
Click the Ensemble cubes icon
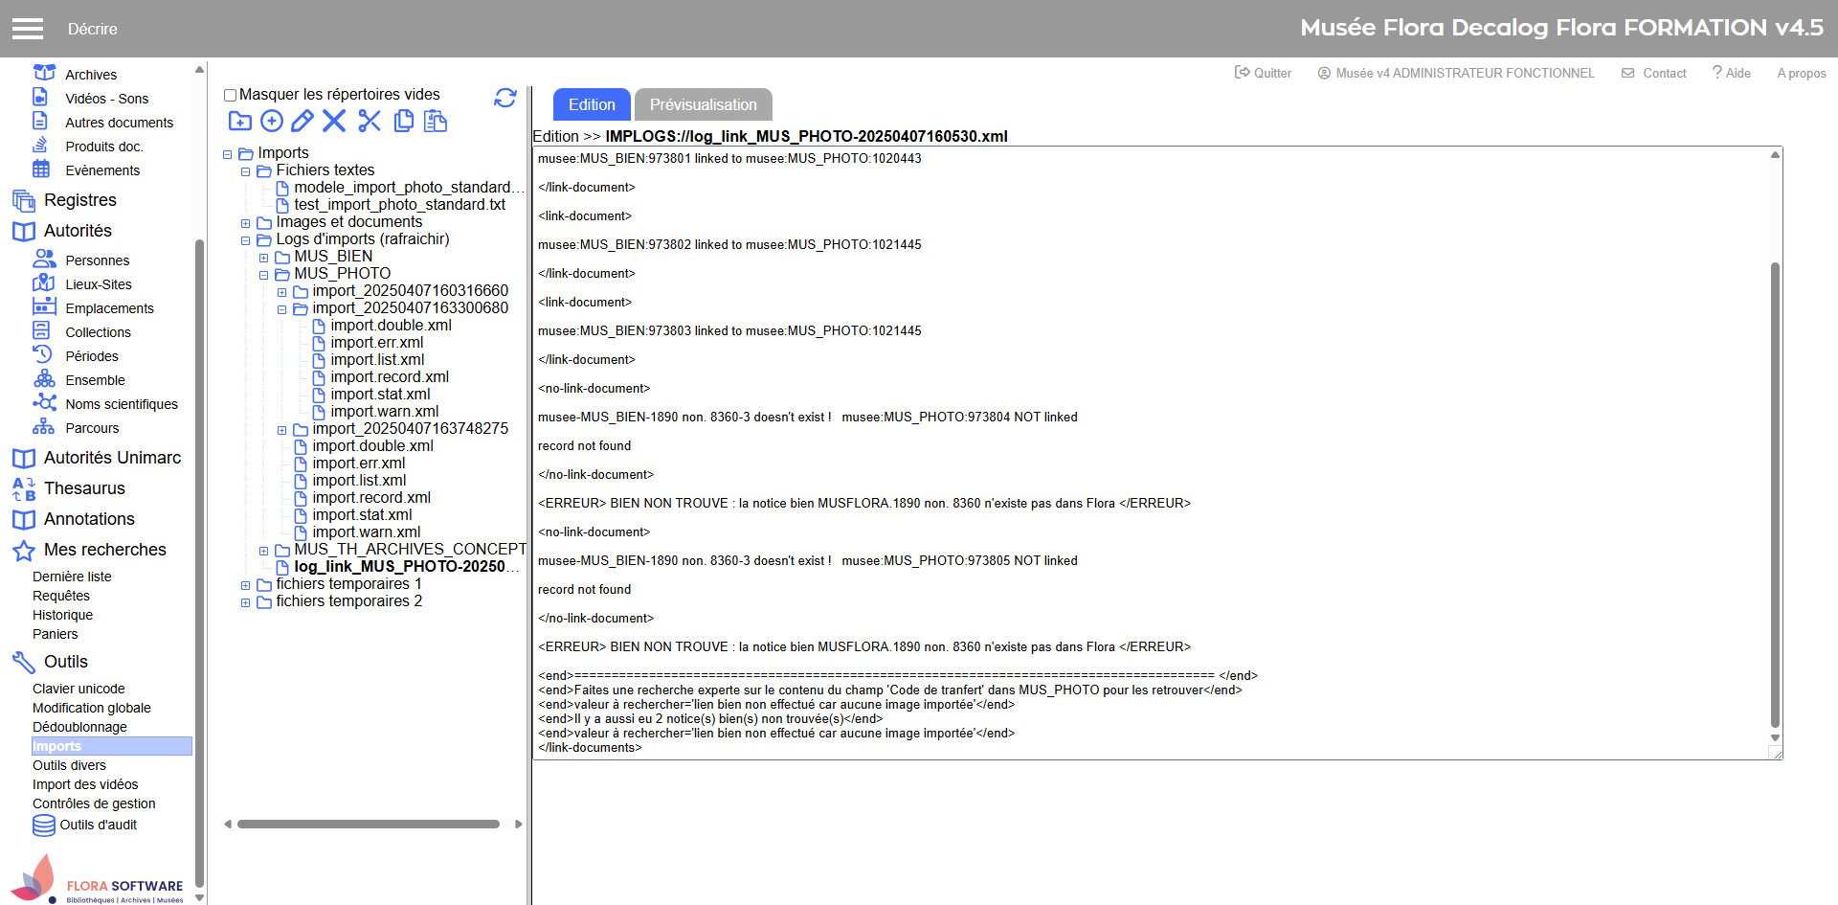click(x=44, y=378)
